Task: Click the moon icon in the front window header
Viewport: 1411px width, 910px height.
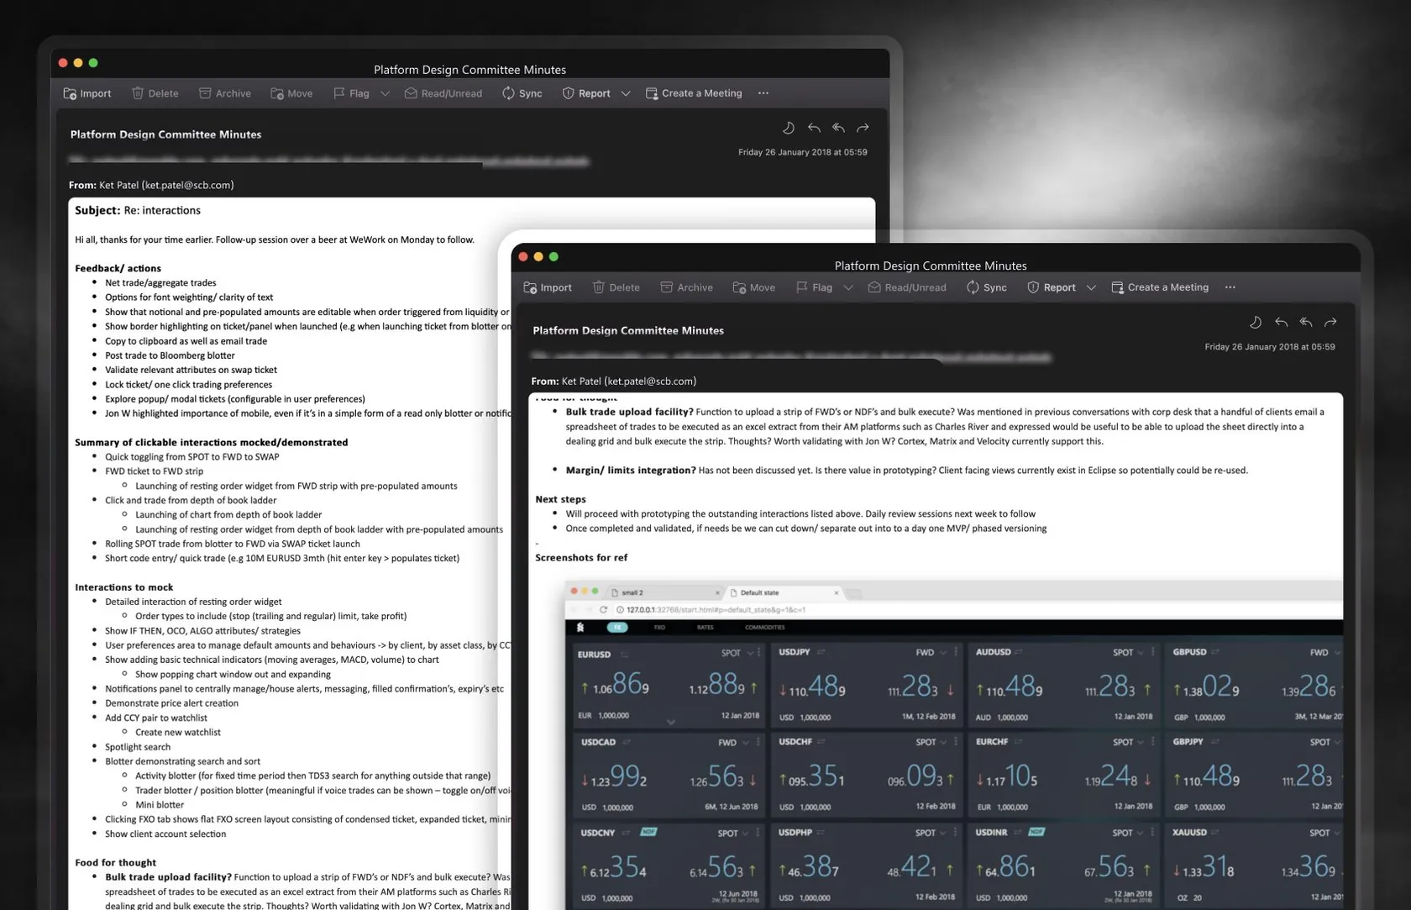Action: [1256, 323]
